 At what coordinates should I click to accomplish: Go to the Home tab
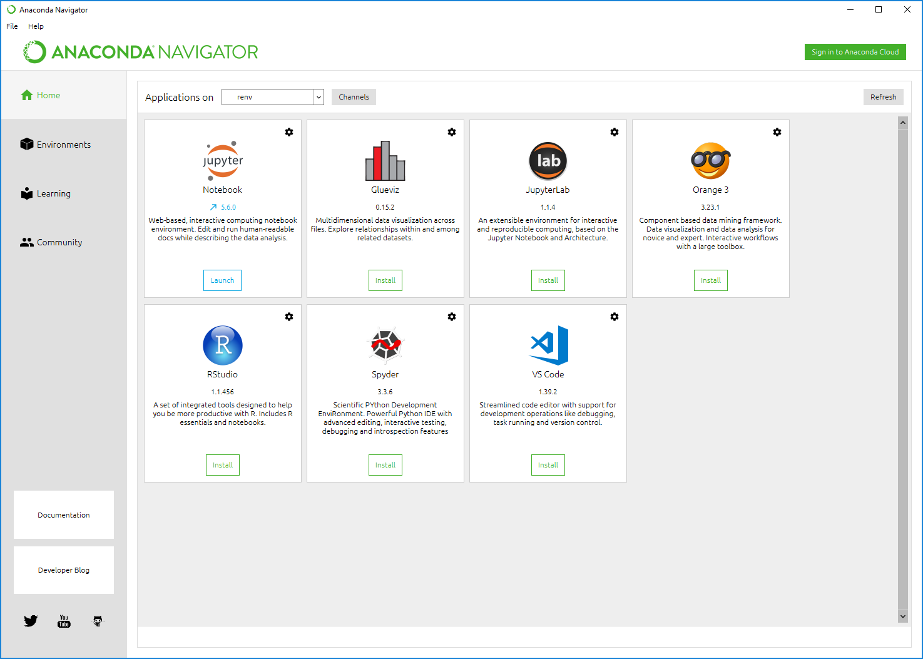pos(64,95)
